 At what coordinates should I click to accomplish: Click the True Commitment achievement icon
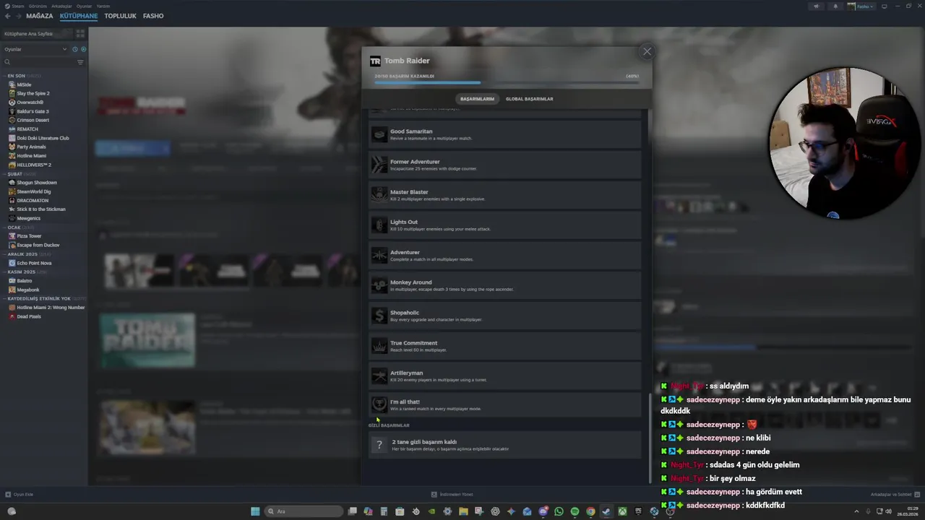click(379, 346)
